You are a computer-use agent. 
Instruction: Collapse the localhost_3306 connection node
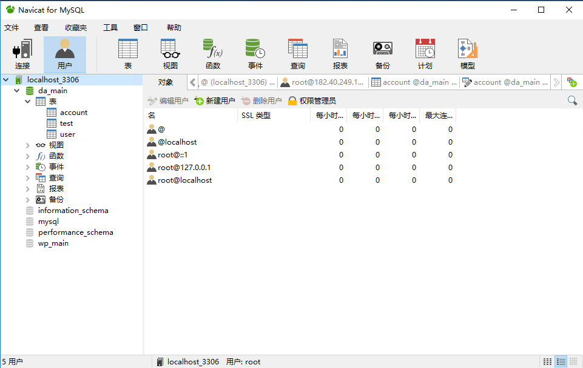[6, 80]
